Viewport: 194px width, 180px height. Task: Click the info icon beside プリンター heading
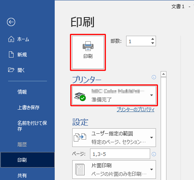tap(154, 77)
